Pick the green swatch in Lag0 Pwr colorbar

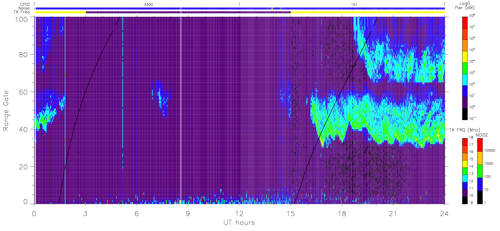465,67
